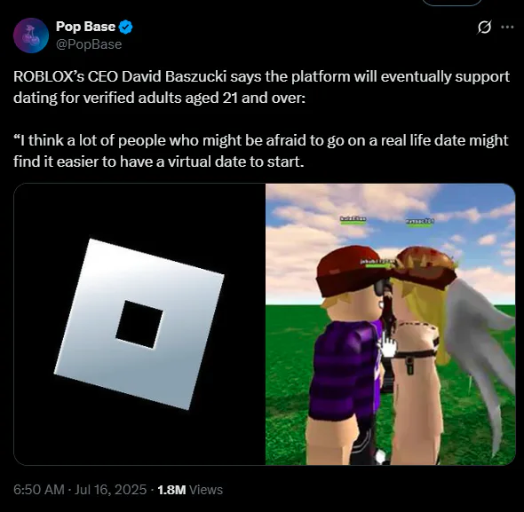
Task: Click the inner black square of Roblox logo
Action: click(139, 324)
